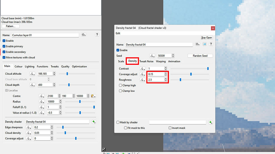Open help for Cumulus layer 01

(97, 35)
